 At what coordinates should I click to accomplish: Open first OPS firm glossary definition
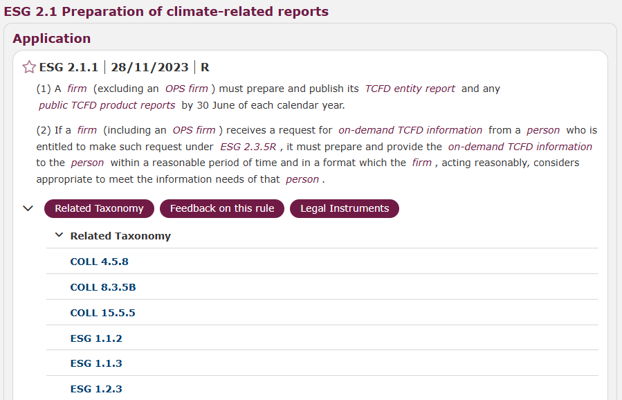click(x=186, y=89)
